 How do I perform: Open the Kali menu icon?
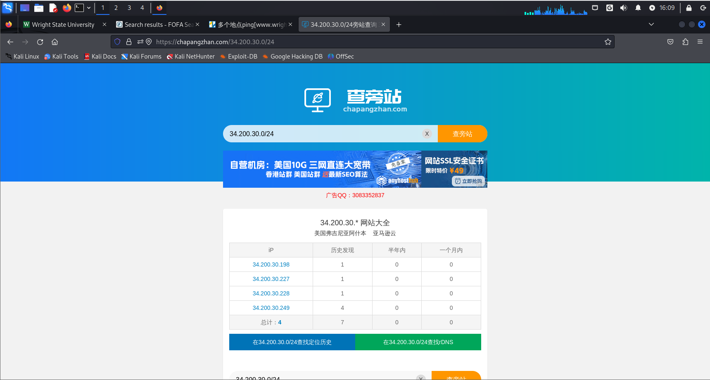coord(7,7)
